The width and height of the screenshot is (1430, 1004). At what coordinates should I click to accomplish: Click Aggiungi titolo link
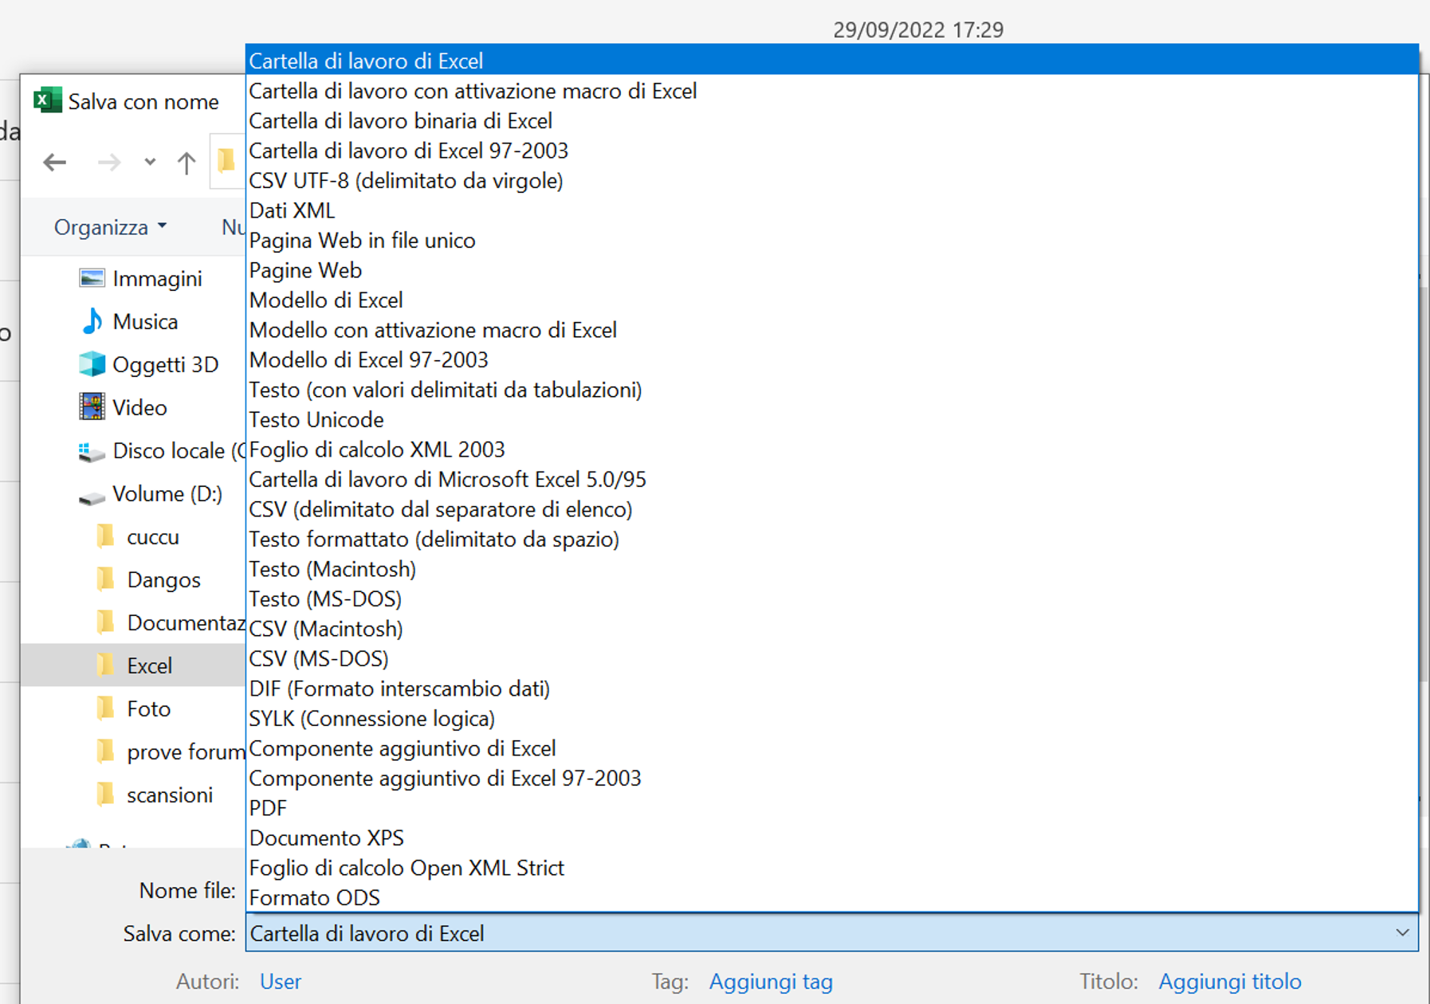click(1230, 982)
